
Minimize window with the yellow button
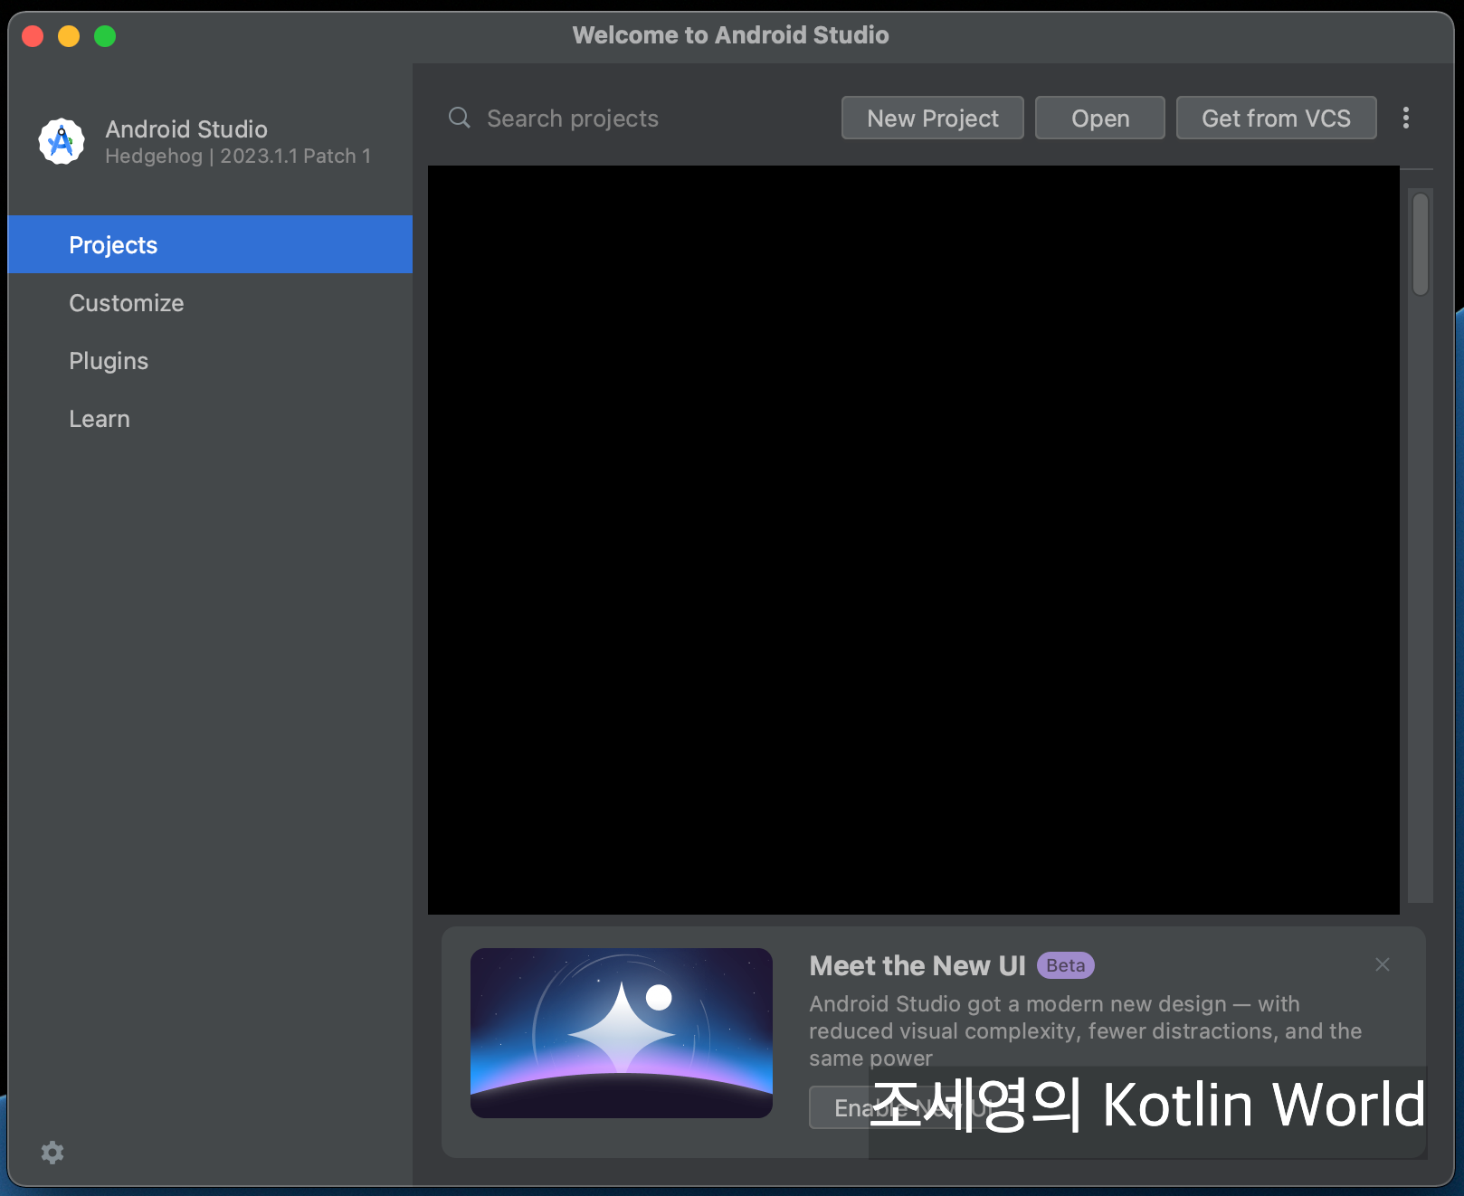69,35
